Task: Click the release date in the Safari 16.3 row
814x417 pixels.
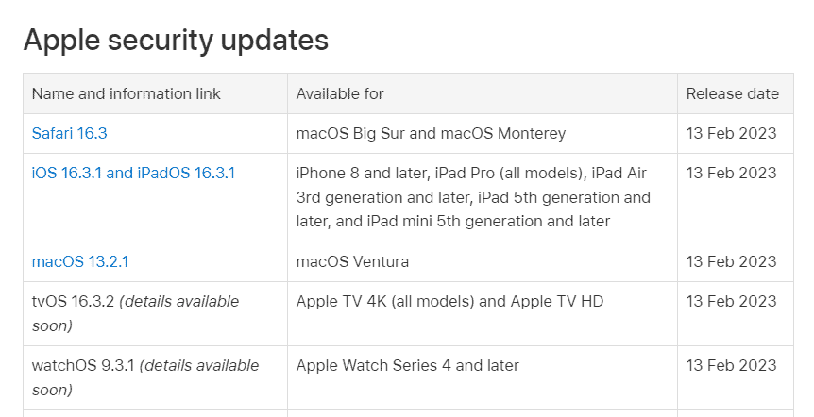Action: tap(731, 134)
